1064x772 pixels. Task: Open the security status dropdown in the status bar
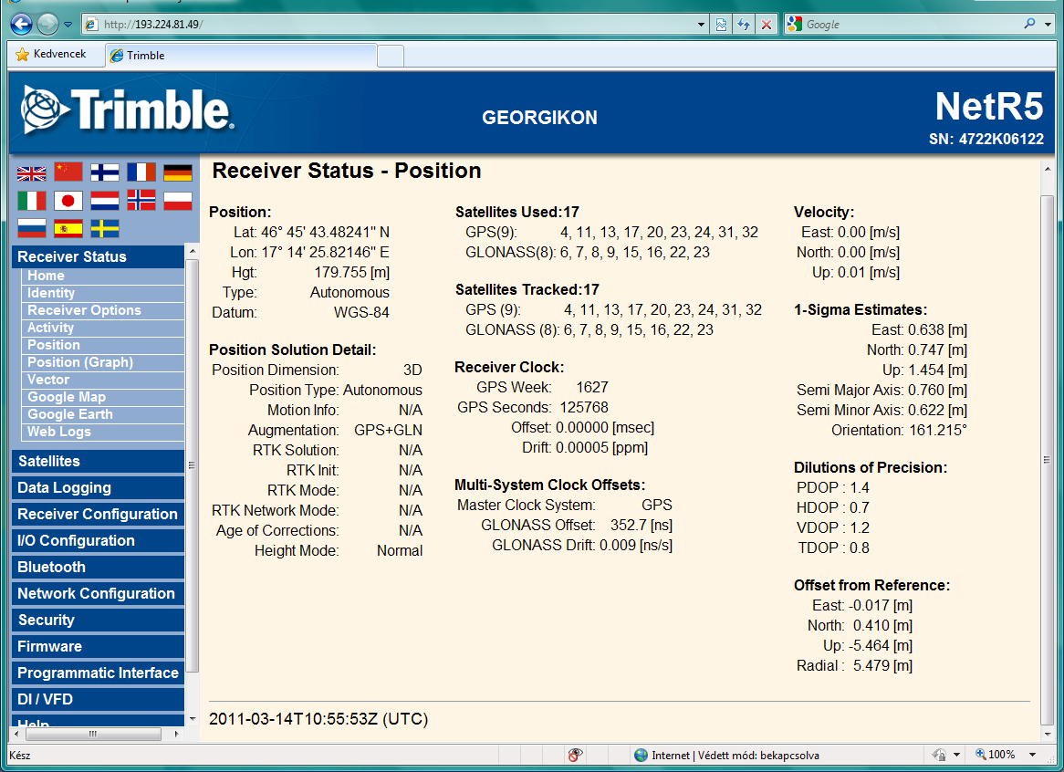pos(957,755)
